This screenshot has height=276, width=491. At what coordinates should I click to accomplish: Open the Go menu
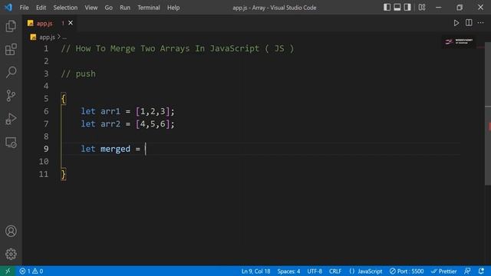point(109,8)
